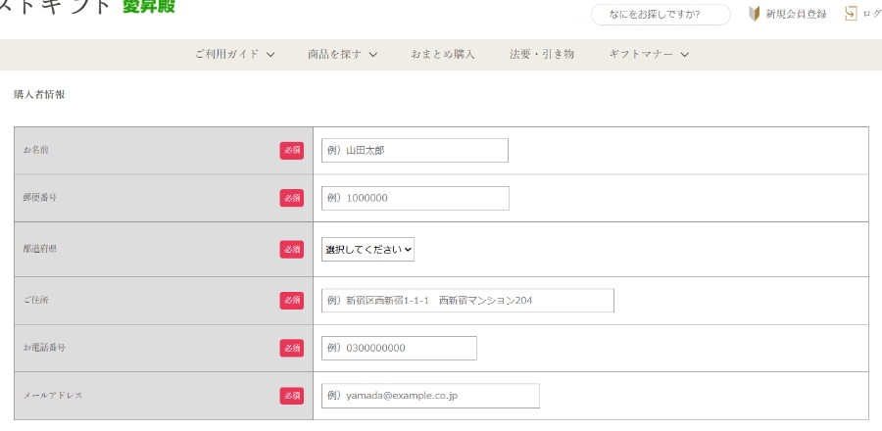Image resolution: width=882 pixels, height=431 pixels.
Task: Click the 都道府県 row label
Action: (x=40, y=249)
